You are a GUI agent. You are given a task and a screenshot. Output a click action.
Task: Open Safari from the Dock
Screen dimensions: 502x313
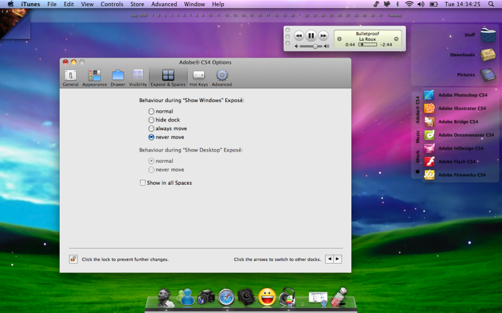(227, 297)
